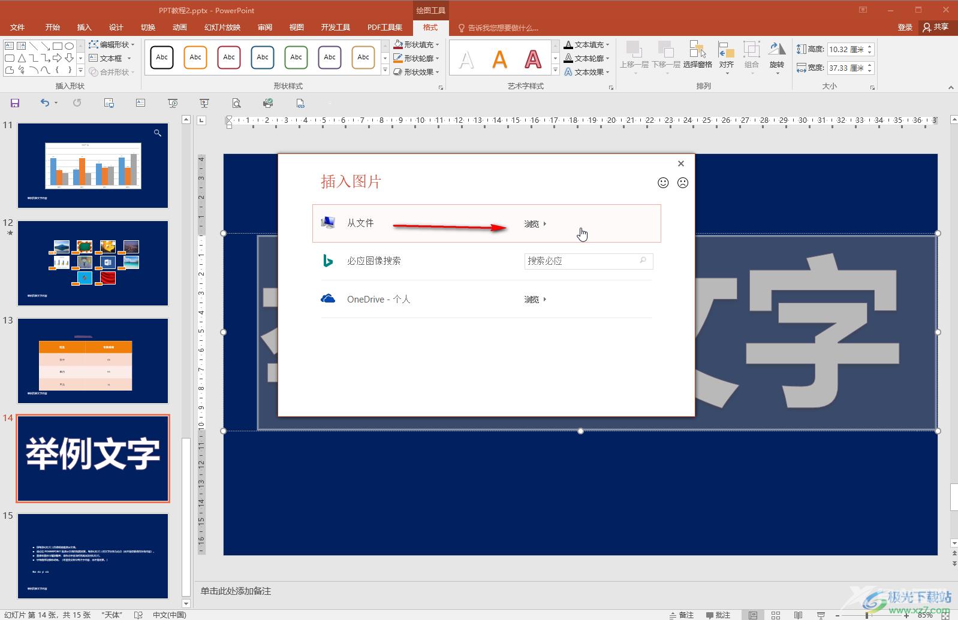Image resolution: width=958 pixels, height=620 pixels.
Task: Open the 文件 file menu tab
Action: point(17,28)
